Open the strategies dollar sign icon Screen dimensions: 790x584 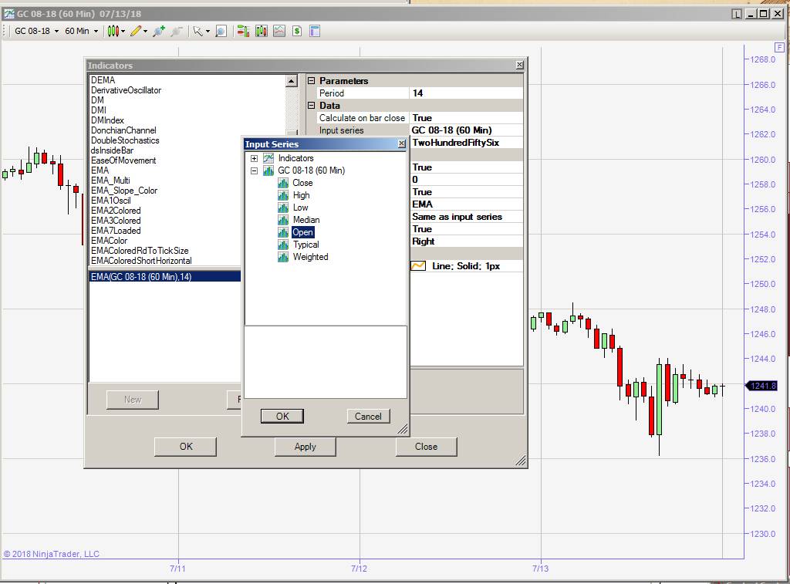[x=297, y=31]
